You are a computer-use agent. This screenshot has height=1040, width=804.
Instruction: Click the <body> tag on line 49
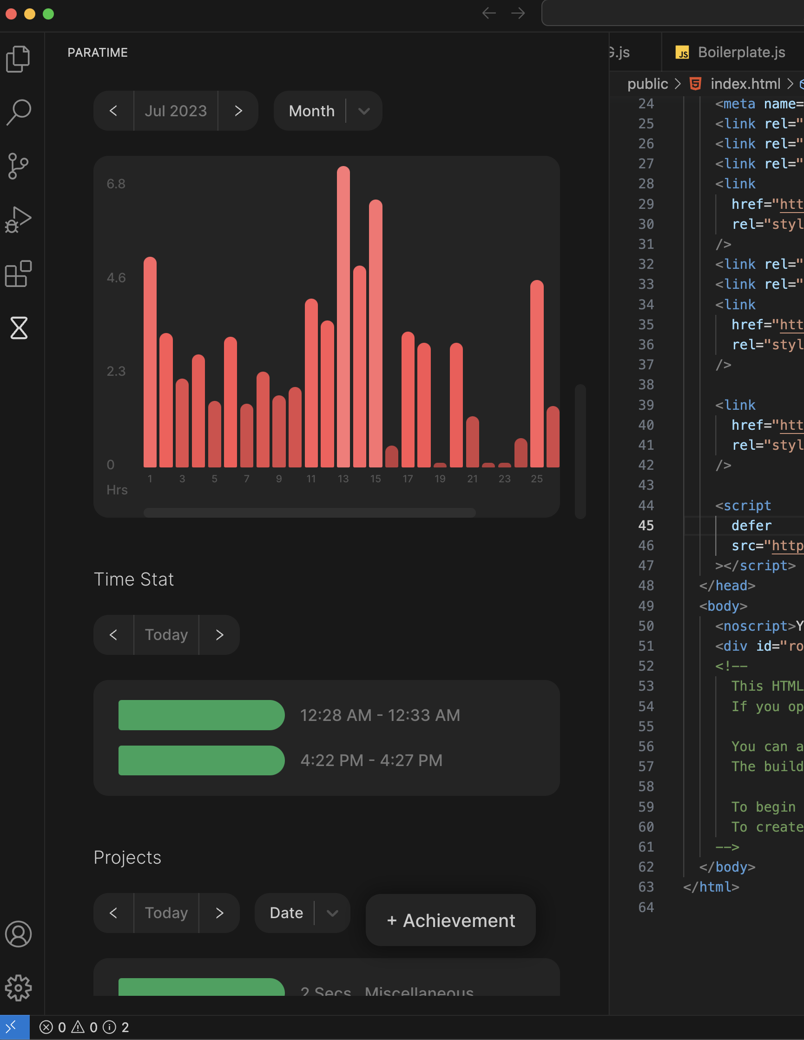coord(723,606)
